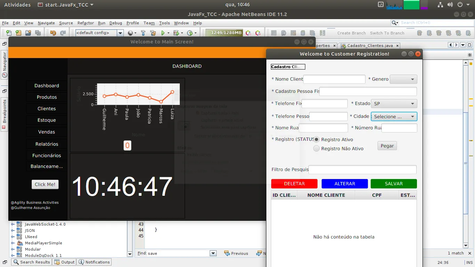Open Relatórios in the dashboard sidebar

47,144
